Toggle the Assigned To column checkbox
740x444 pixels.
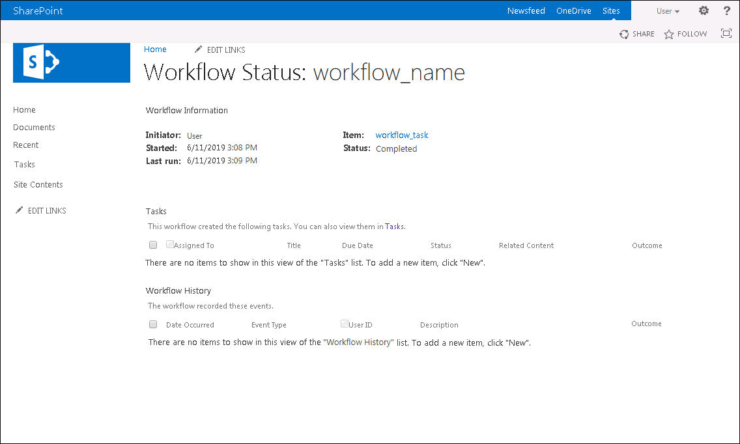tap(170, 245)
